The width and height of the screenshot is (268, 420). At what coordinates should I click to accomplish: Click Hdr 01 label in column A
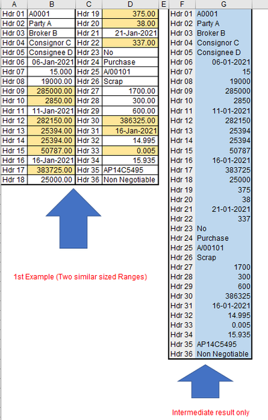(14, 14)
